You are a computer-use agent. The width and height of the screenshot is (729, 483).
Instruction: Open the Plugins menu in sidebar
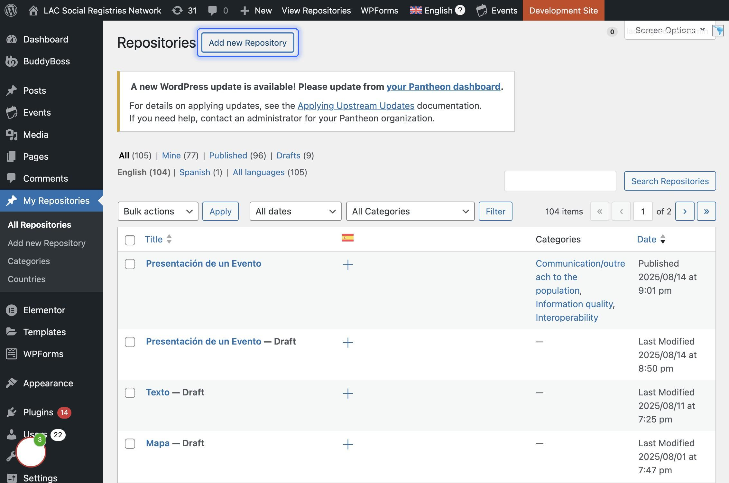[38, 412]
